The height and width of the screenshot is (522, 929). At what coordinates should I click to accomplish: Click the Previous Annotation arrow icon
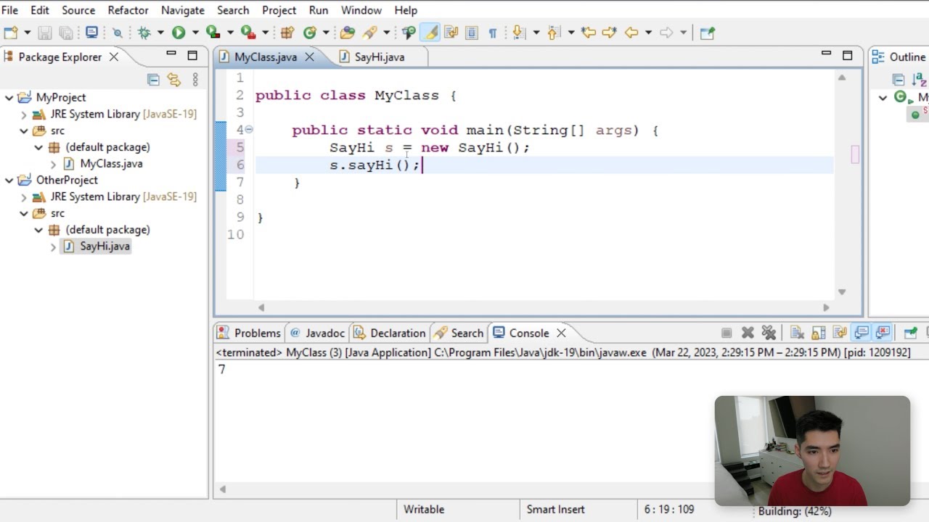(554, 33)
